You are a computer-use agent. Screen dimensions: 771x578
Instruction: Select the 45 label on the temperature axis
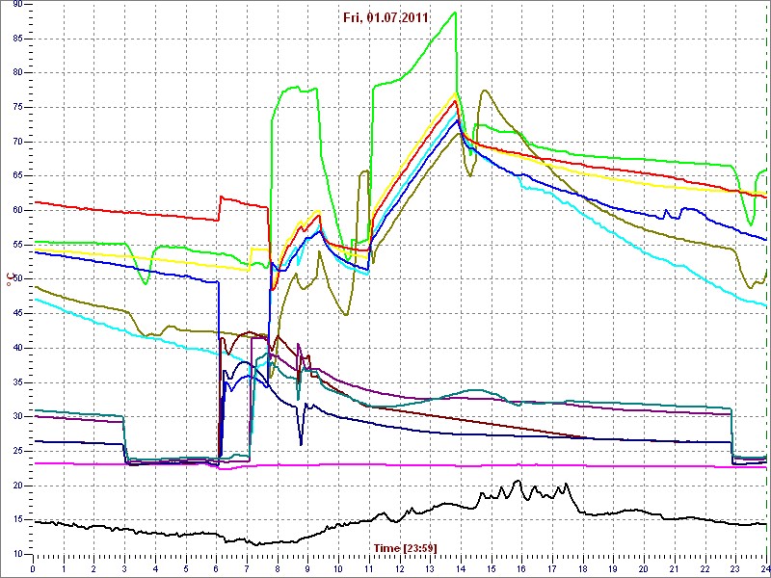click(17, 314)
